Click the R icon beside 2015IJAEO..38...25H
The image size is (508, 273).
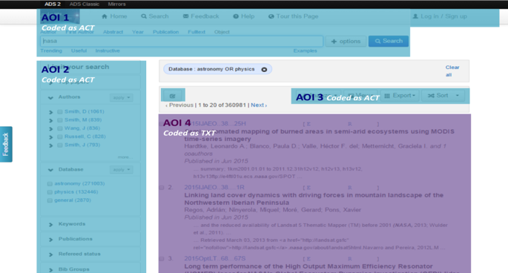[349, 124]
